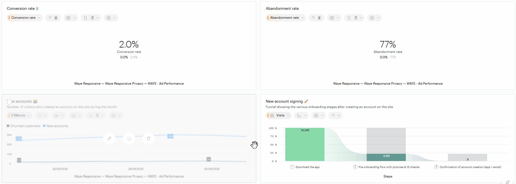Viewport: 516px width, 184px height.
Task: Click the green 14,248 funnel bar
Action: coord(305,144)
